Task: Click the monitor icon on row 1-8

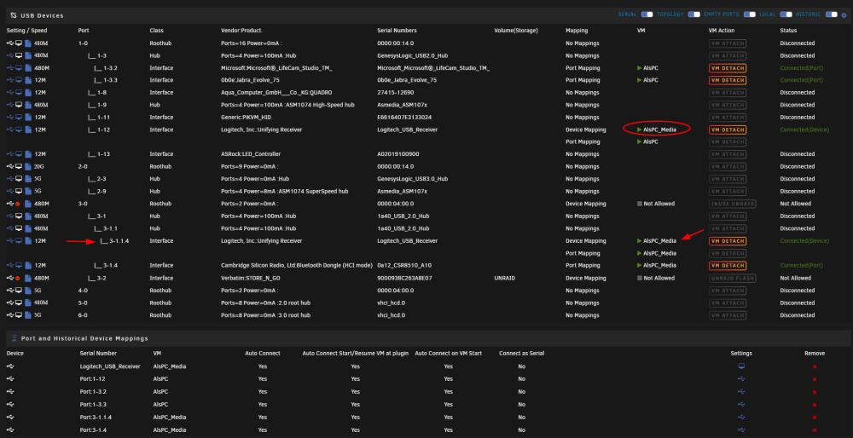Action: (19, 92)
